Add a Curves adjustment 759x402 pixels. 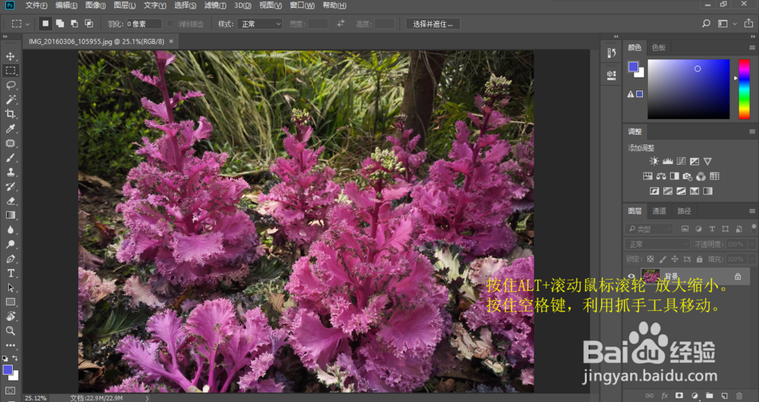681,161
